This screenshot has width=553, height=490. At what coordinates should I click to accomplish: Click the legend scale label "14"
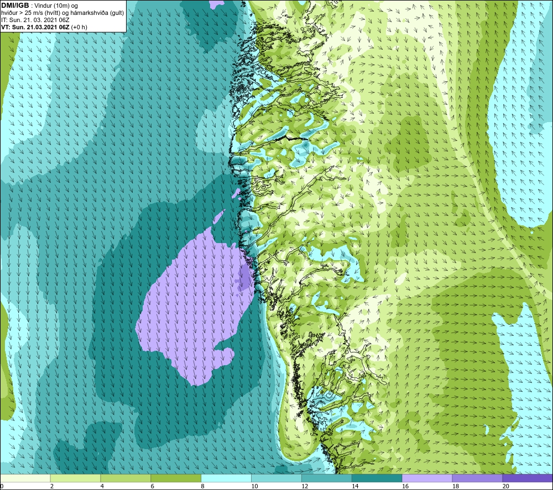pyautogui.click(x=355, y=487)
